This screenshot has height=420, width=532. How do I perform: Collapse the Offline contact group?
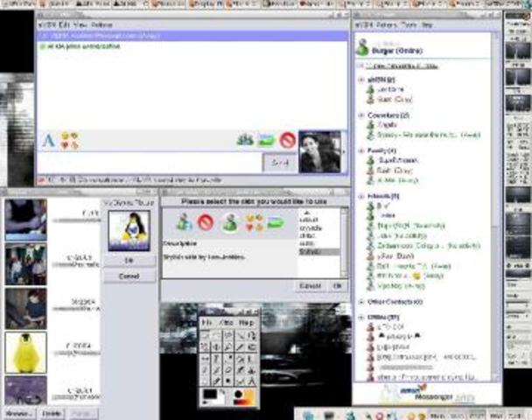[361, 318]
